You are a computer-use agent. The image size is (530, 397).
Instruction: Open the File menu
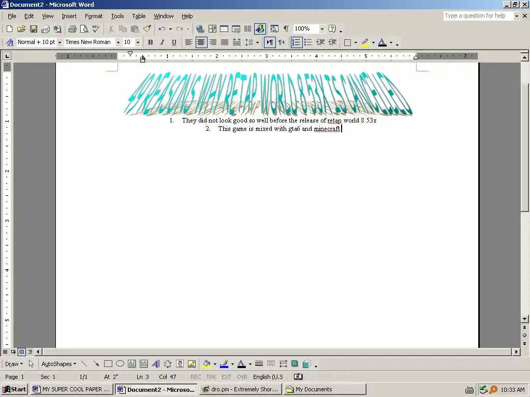pyautogui.click(x=12, y=16)
